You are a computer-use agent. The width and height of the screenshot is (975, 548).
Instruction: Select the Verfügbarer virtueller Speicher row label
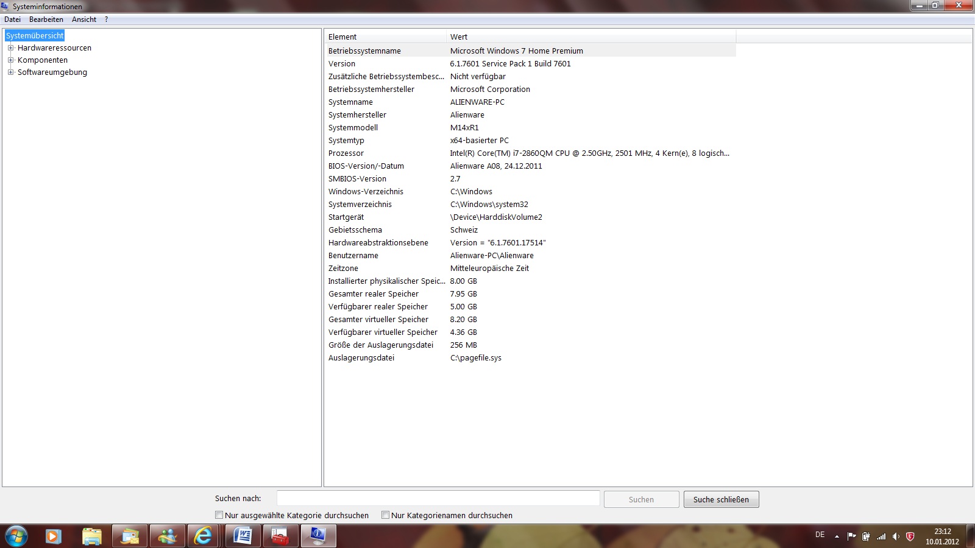(383, 332)
